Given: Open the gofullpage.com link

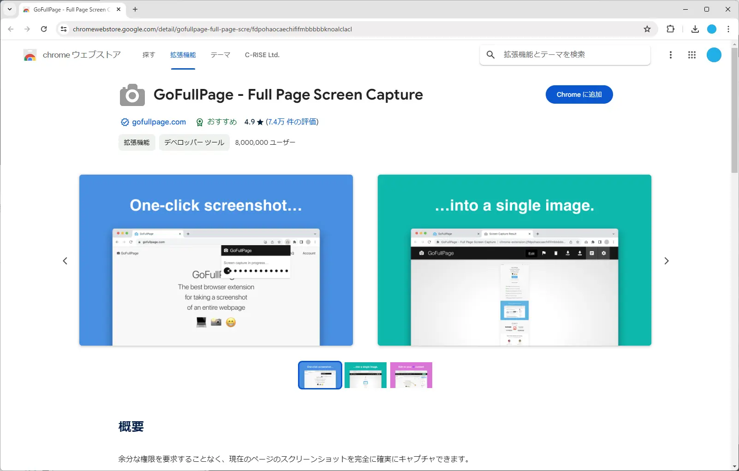Looking at the screenshot, I should click(x=159, y=122).
